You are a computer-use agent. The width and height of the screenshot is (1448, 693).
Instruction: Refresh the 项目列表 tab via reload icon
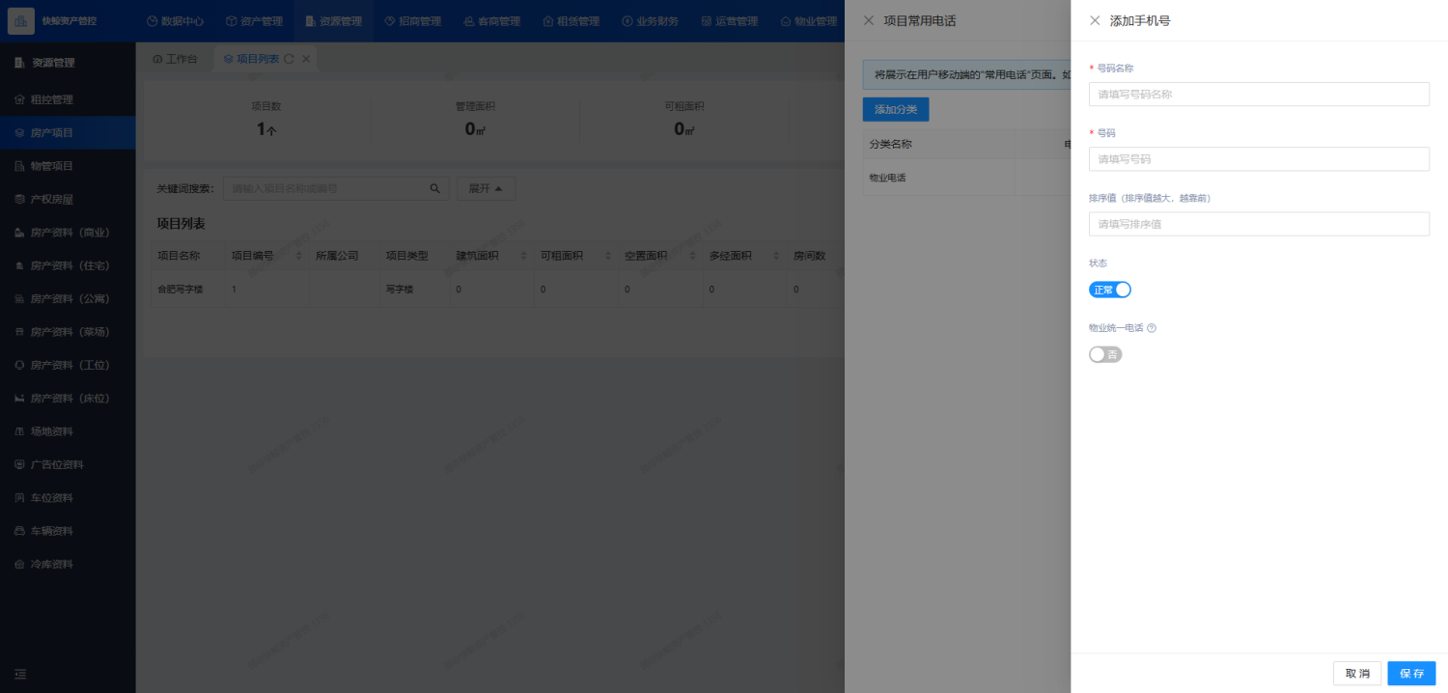(x=289, y=59)
